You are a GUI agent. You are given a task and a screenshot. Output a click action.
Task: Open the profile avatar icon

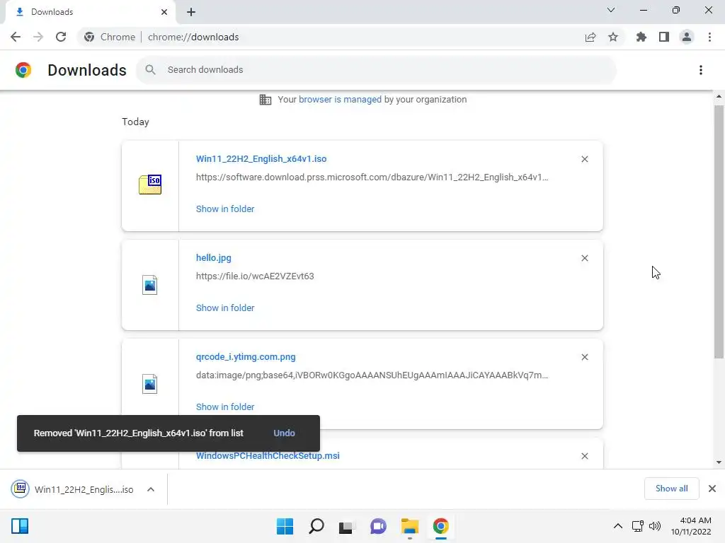coord(687,37)
